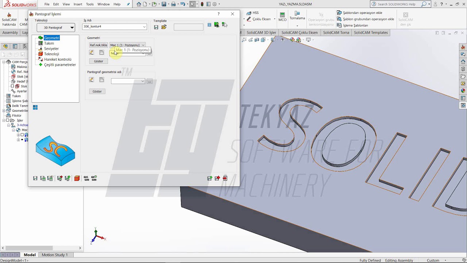This screenshot has width=467, height=263.
Task: Toggle the checkbox next to İşler in tree
Action: pyautogui.click(x=7, y=120)
